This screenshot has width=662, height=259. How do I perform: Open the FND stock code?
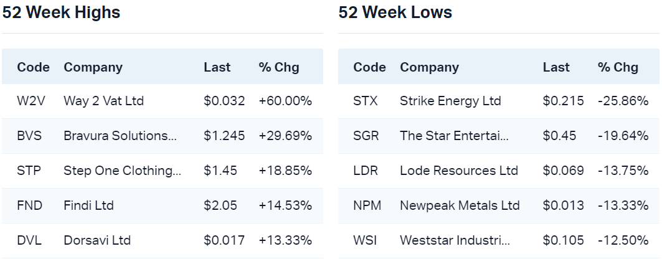point(29,205)
